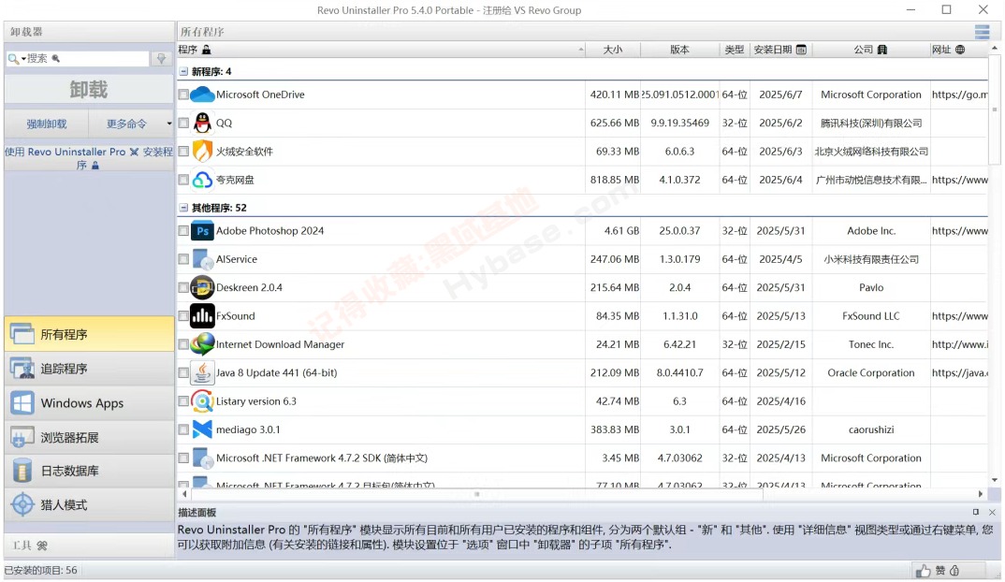Expand the 工具 section

[89, 546]
